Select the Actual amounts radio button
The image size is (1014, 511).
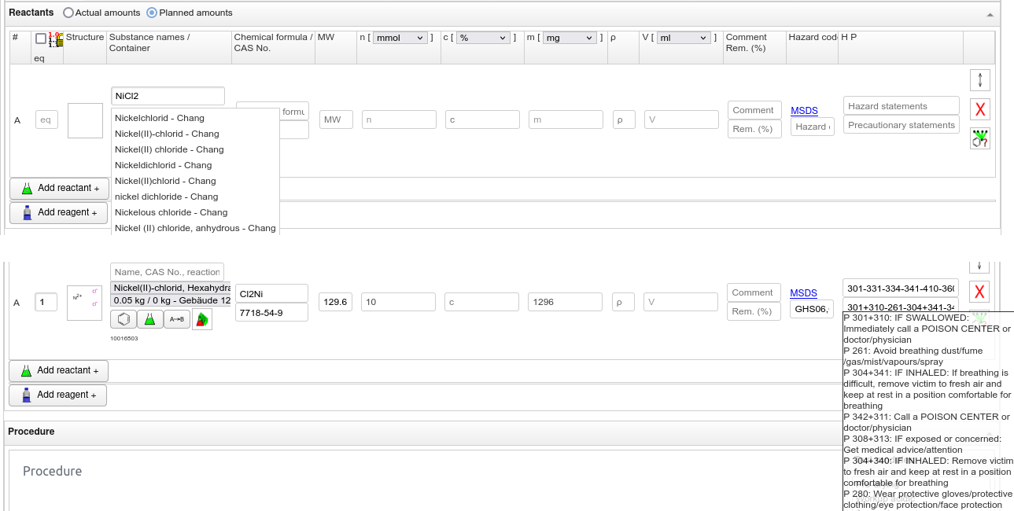point(68,13)
